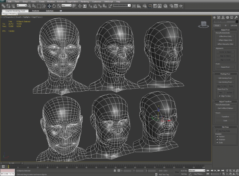239x176 pixels.
Task: Click the Reset Pivot button
Action: [225, 67]
